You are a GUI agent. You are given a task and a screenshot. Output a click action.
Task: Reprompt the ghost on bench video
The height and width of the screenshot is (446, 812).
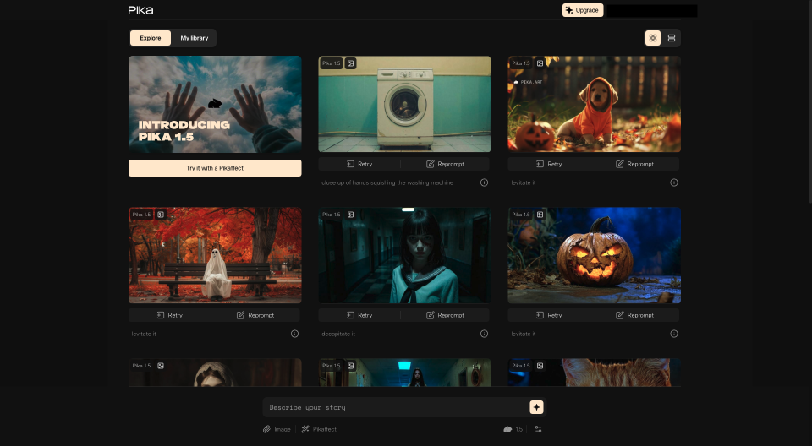click(255, 315)
